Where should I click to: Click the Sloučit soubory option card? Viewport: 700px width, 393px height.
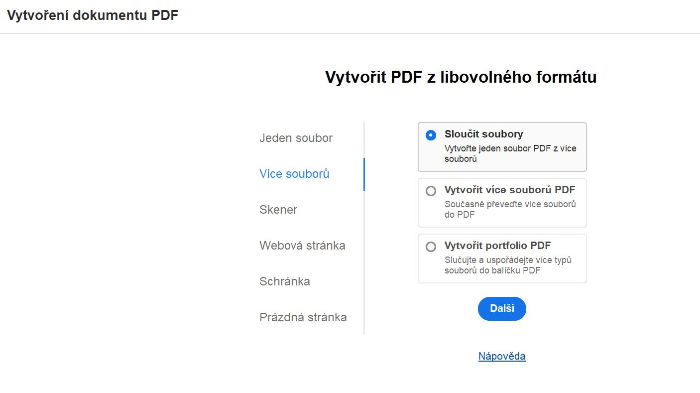pyautogui.click(x=502, y=146)
